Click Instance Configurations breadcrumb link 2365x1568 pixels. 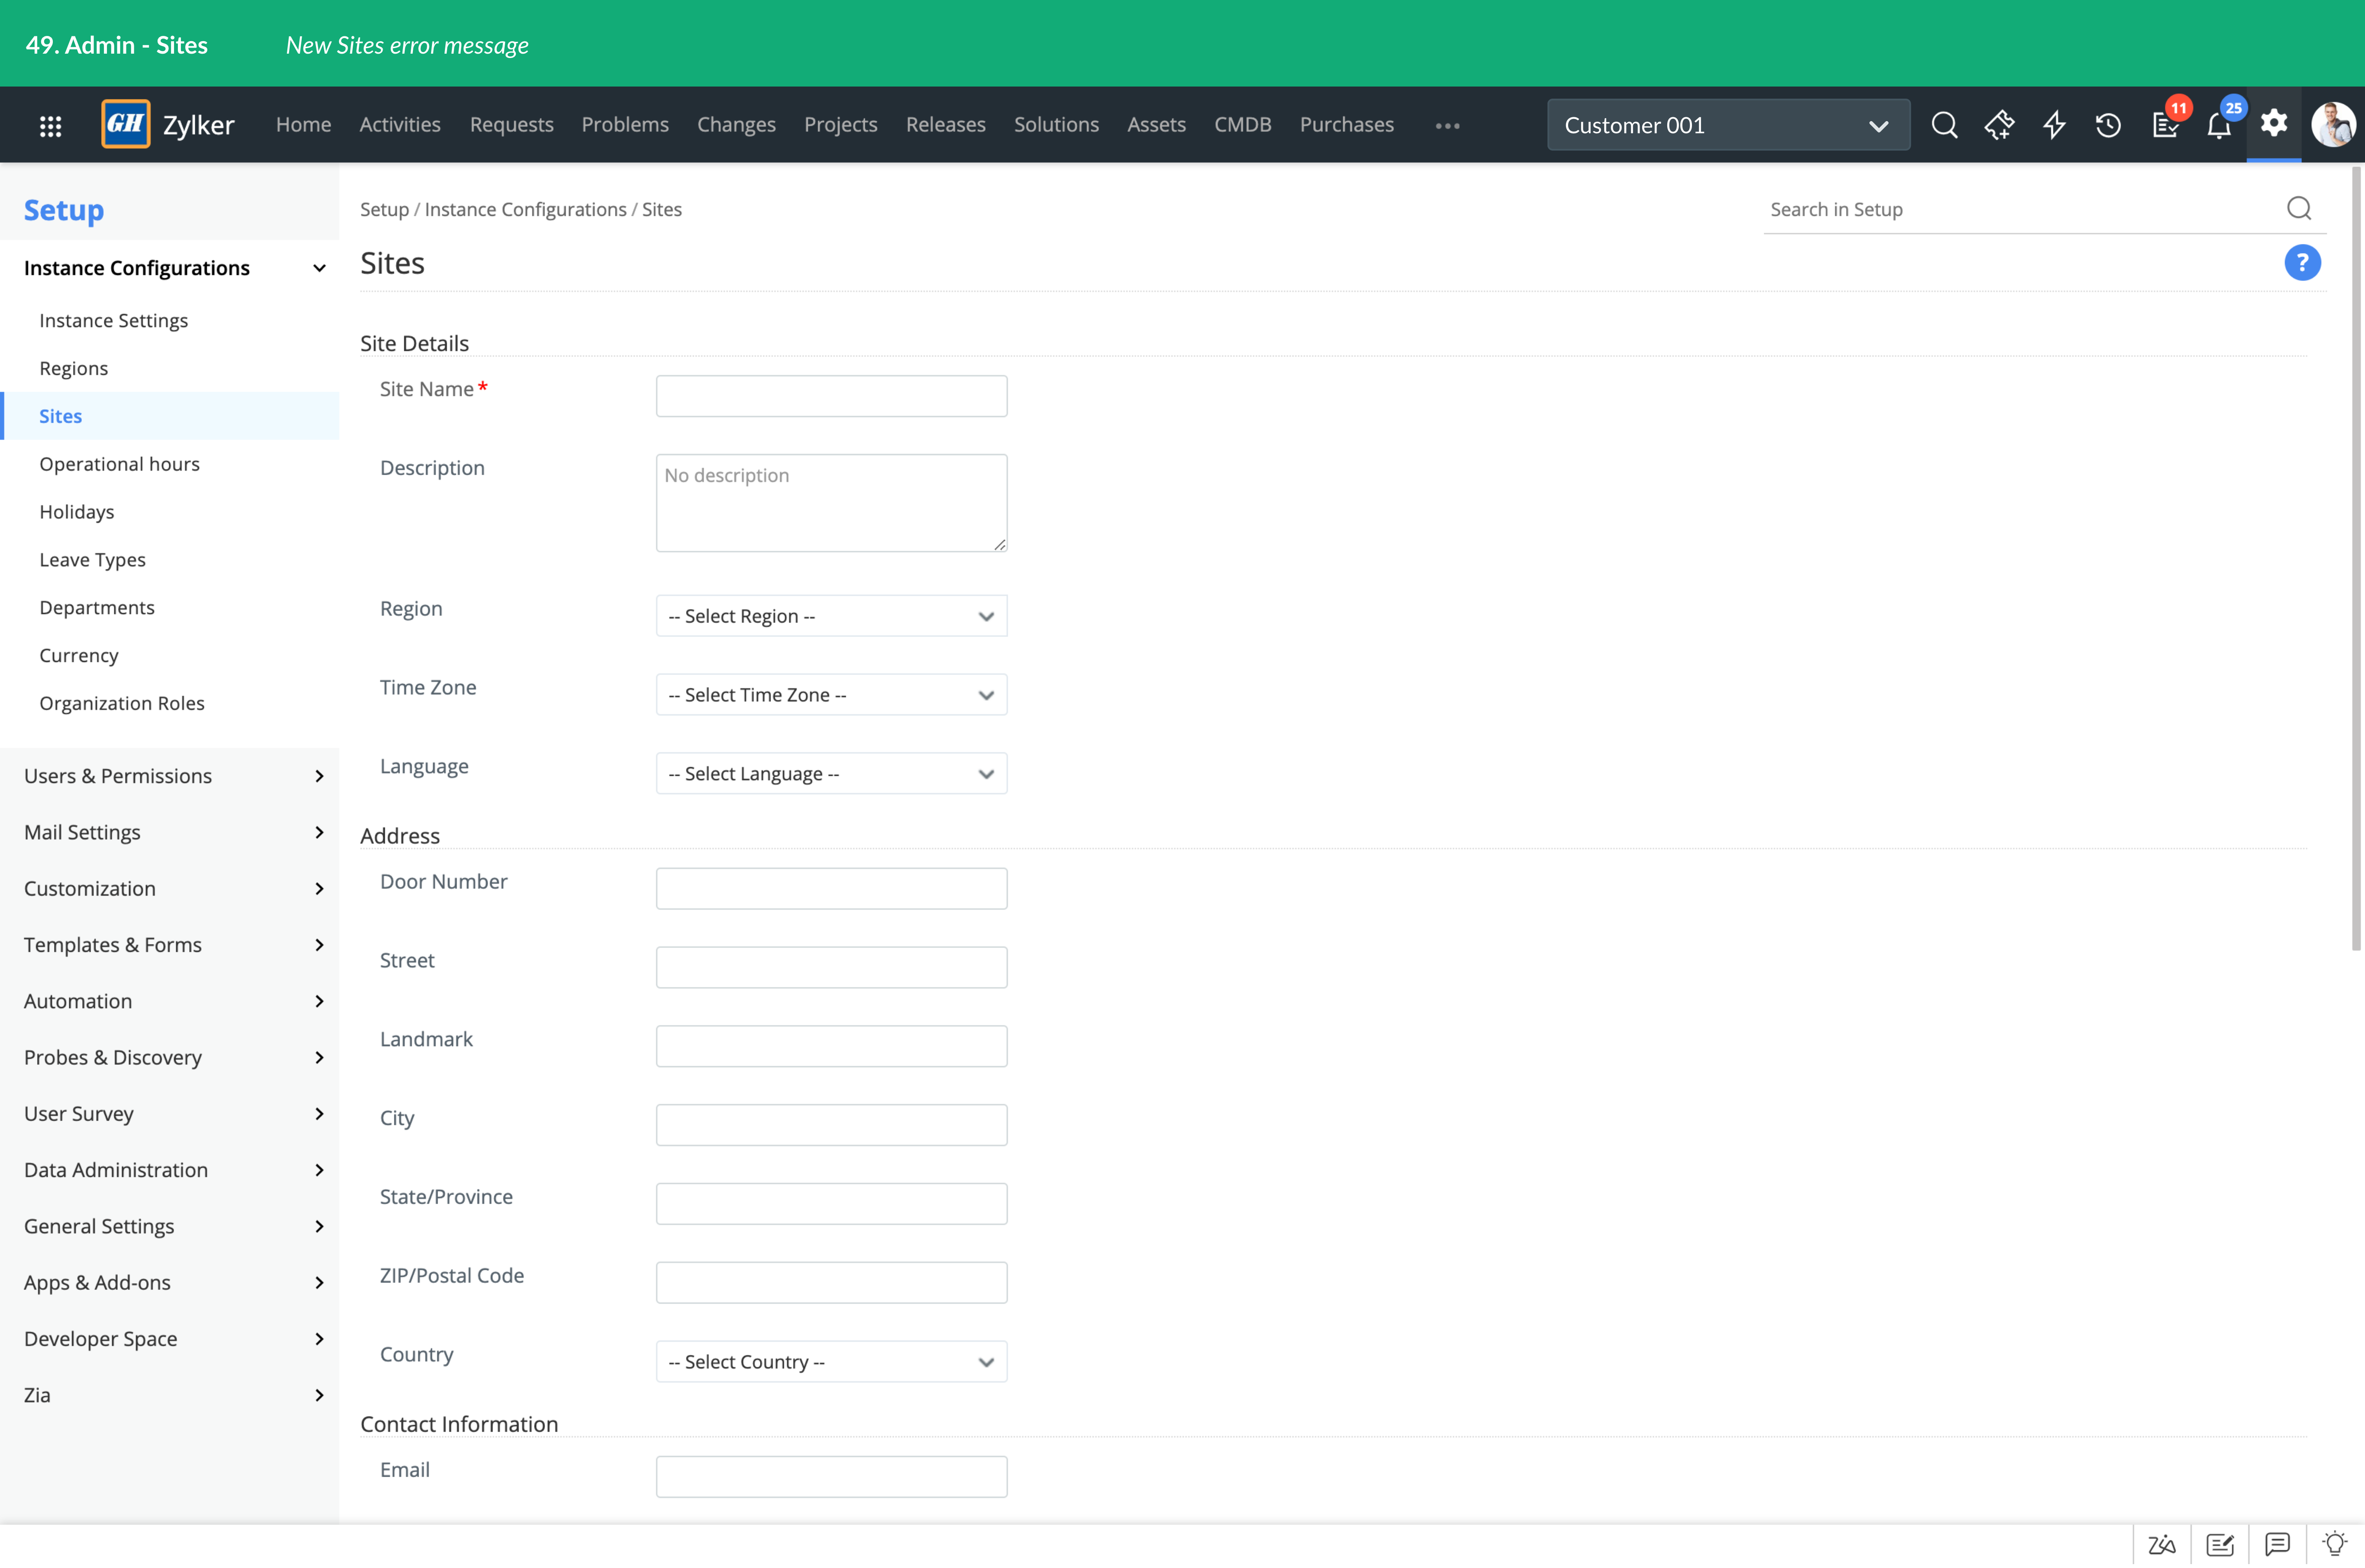tap(525, 209)
